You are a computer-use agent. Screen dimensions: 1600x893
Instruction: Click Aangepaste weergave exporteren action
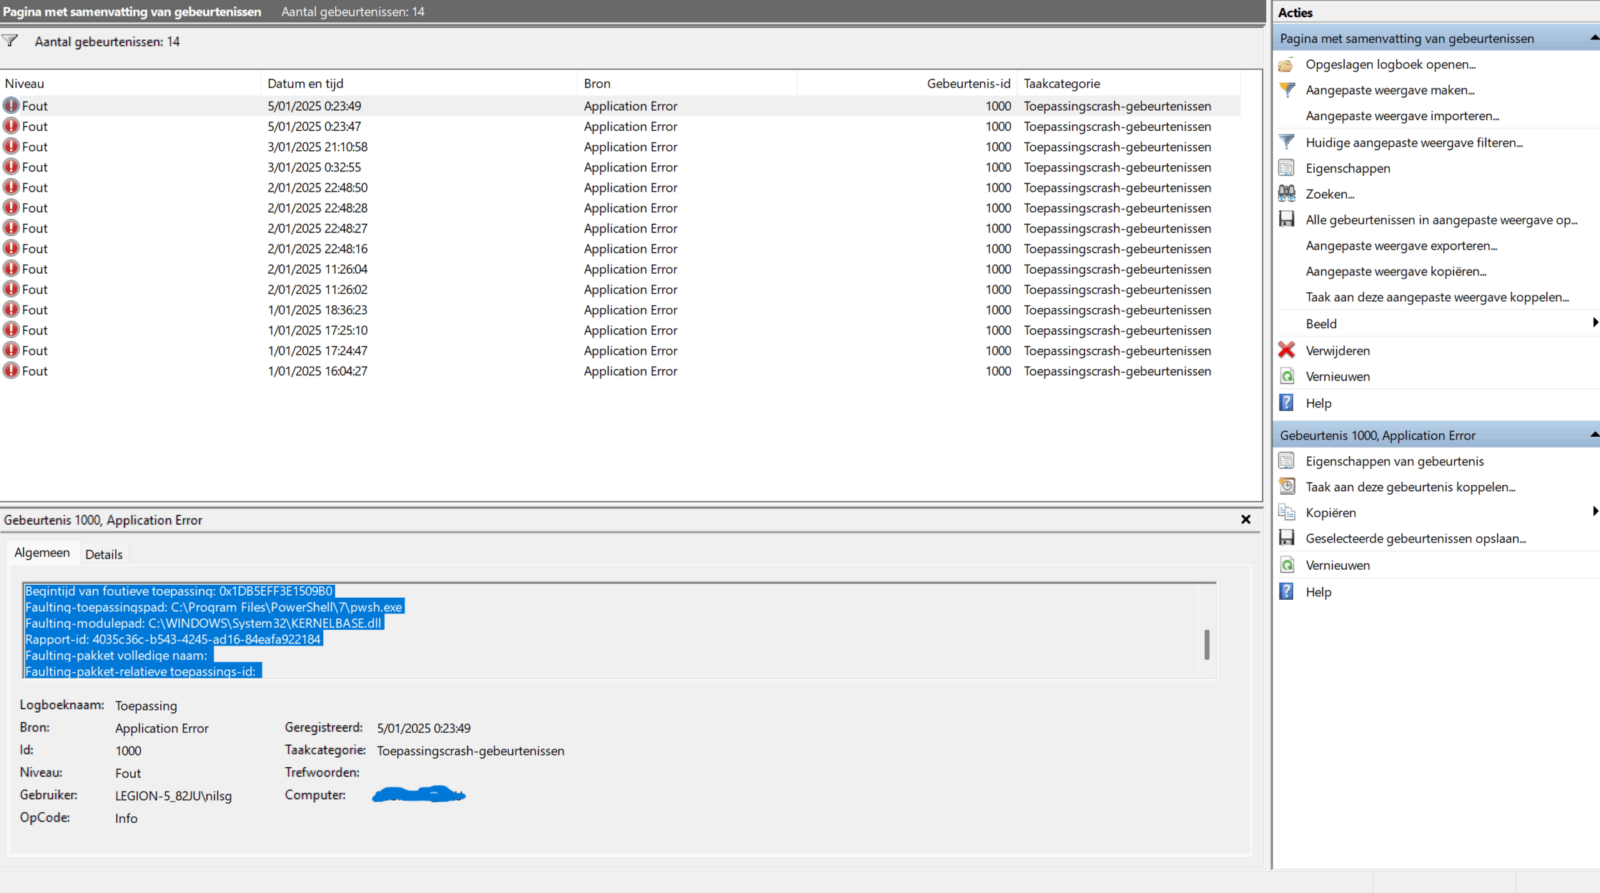click(x=1401, y=246)
